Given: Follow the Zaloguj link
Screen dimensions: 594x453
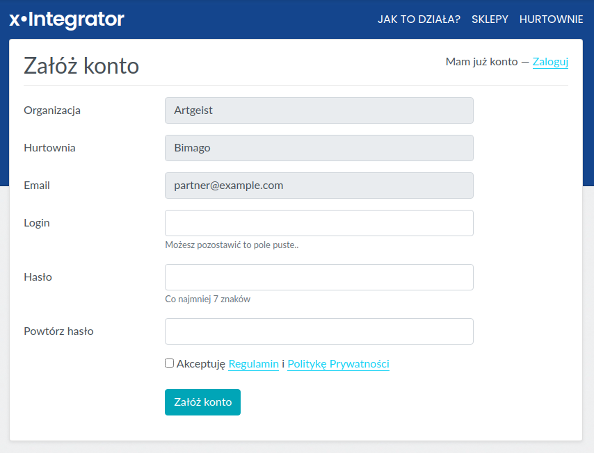Looking at the screenshot, I should click(550, 62).
